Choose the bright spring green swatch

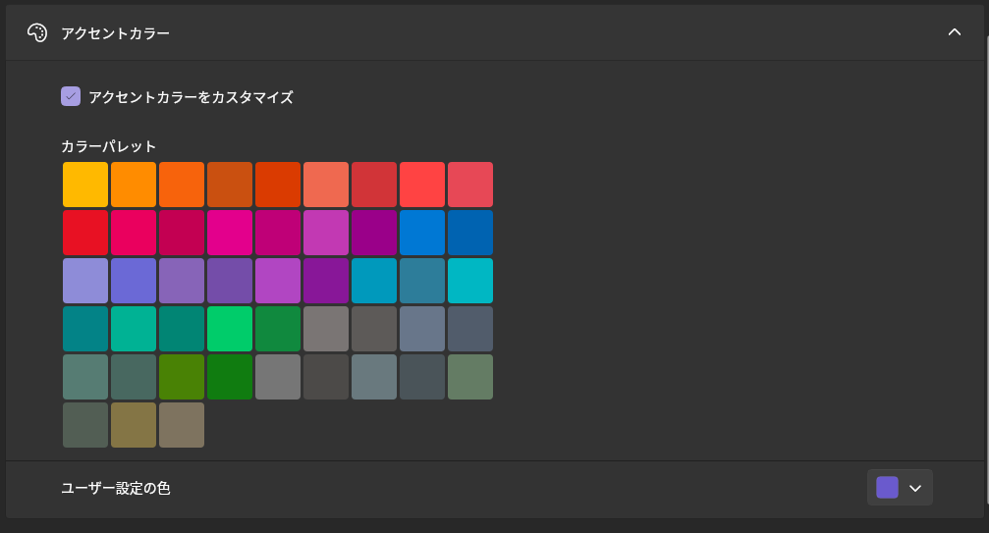pos(230,329)
